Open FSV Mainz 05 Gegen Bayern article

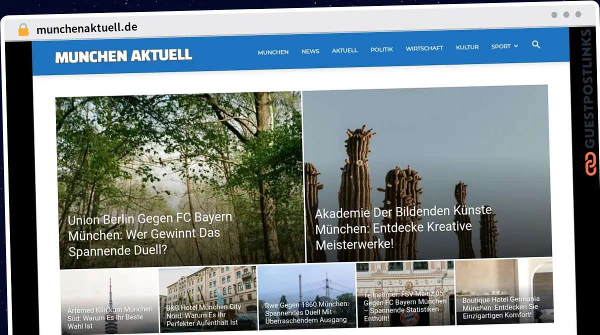point(405,306)
